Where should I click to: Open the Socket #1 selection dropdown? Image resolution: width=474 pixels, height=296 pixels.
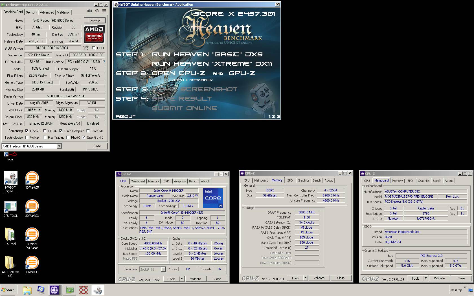pos(163,269)
